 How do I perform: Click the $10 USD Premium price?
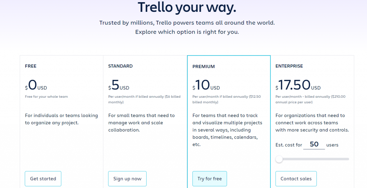[206, 86]
